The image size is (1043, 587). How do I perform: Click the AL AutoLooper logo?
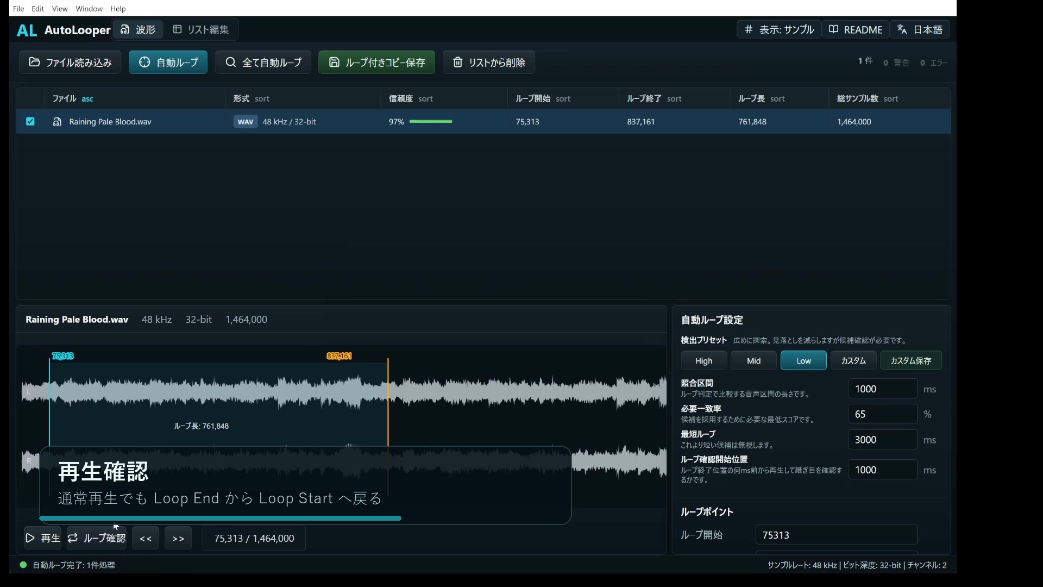pyautogui.click(x=64, y=30)
